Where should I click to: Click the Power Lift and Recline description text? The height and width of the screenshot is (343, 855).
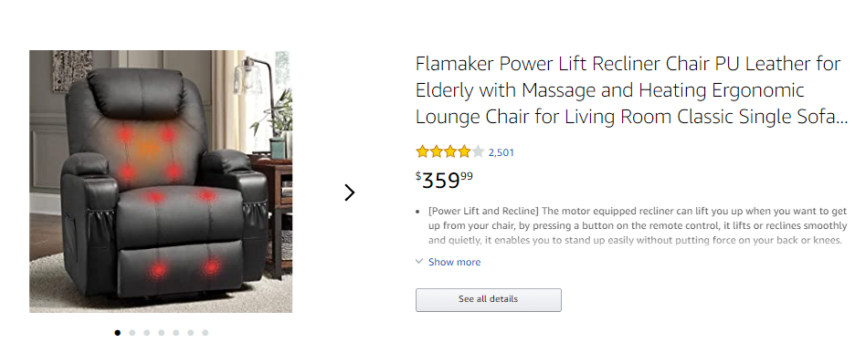point(637,224)
